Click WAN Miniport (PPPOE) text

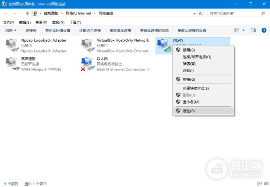coord(41,70)
